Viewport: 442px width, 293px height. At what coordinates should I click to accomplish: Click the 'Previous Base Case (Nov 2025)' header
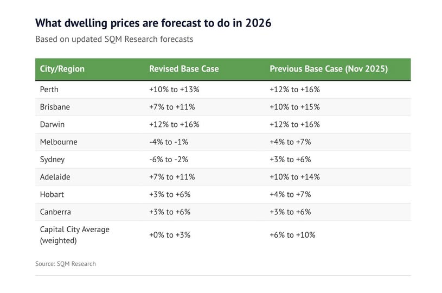pos(329,69)
